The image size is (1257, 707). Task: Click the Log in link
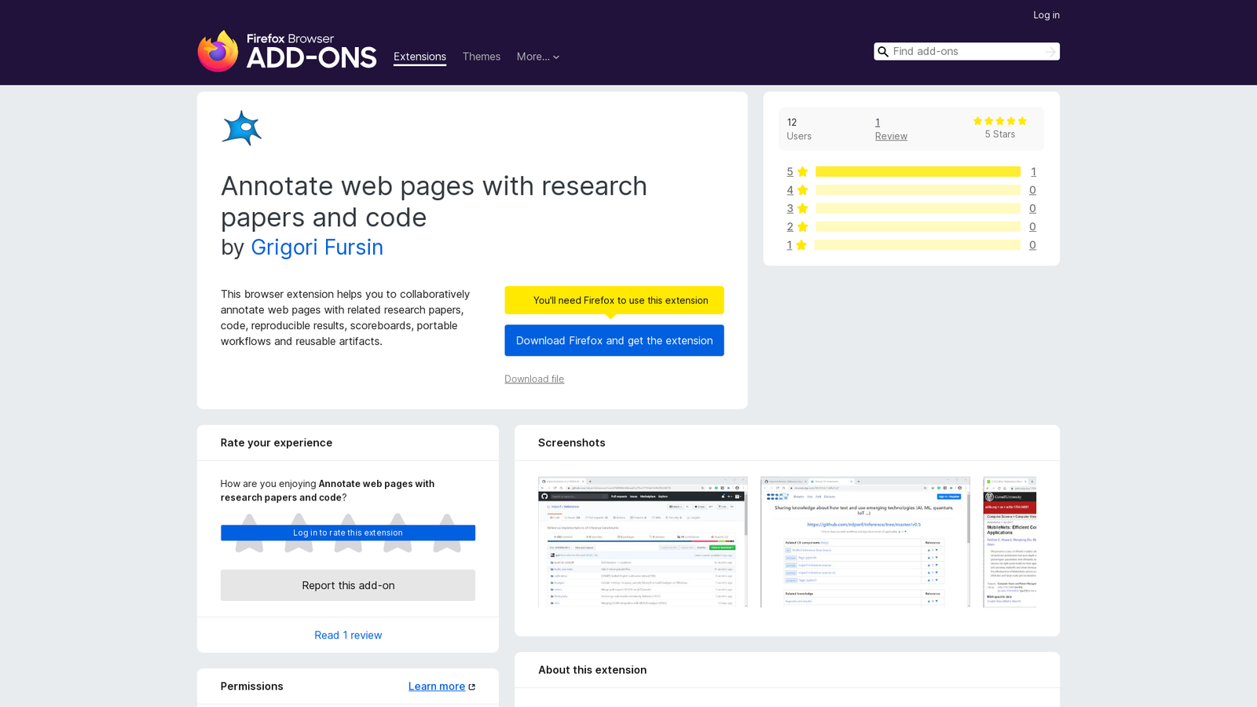point(1046,15)
